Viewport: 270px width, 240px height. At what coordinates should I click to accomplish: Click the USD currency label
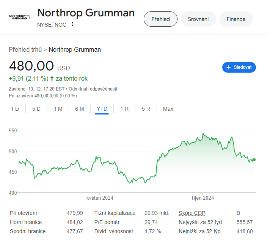[x=64, y=68]
